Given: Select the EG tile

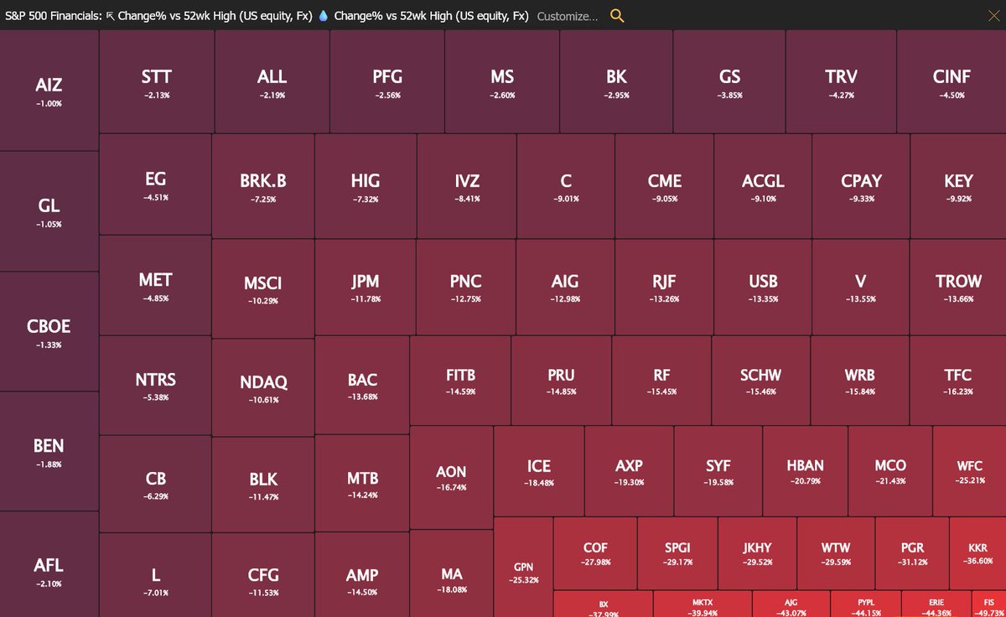Looking at the screenshot, I should (156, 184).
